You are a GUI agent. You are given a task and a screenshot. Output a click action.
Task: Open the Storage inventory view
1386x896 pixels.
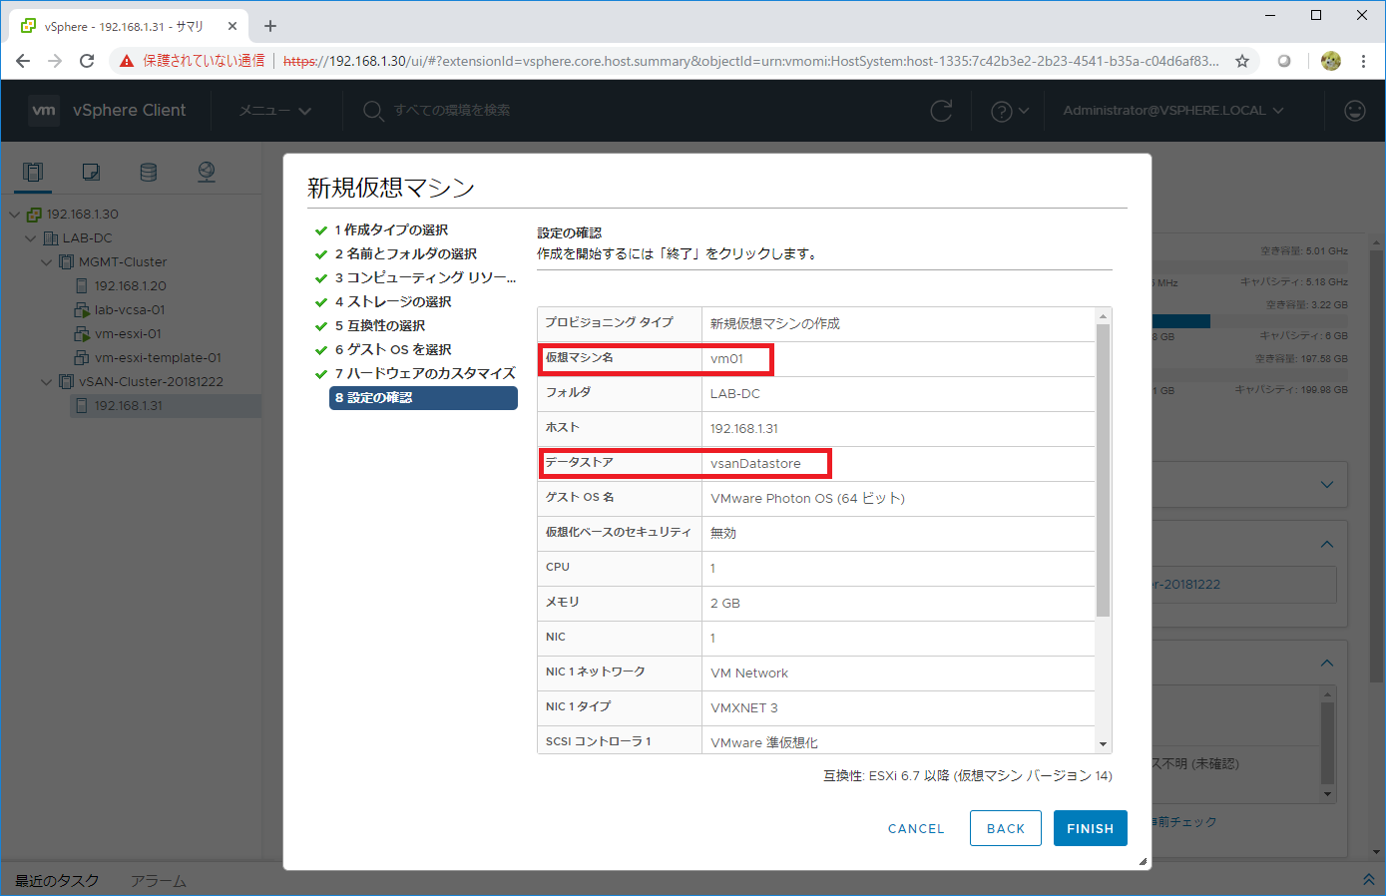(149, 172)
